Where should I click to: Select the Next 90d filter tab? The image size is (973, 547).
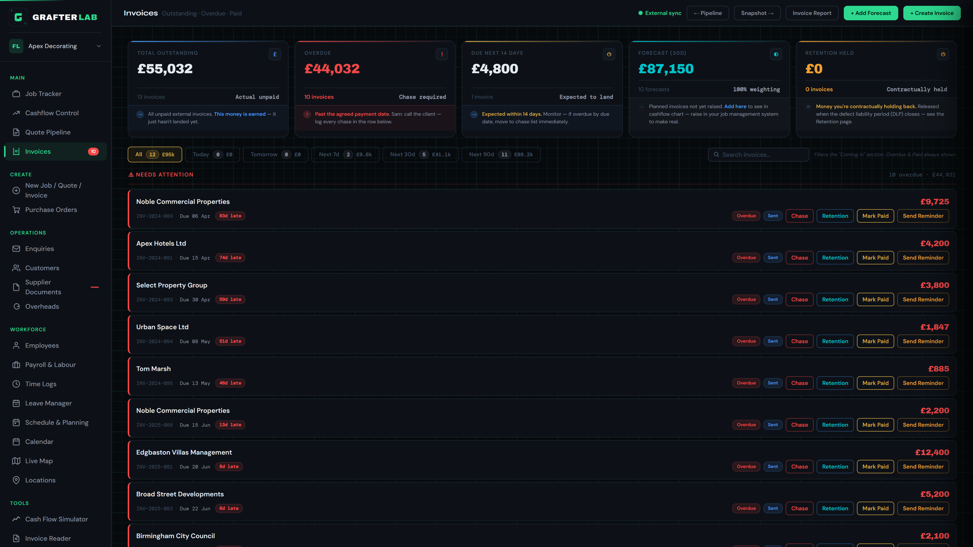coord(501,154)
